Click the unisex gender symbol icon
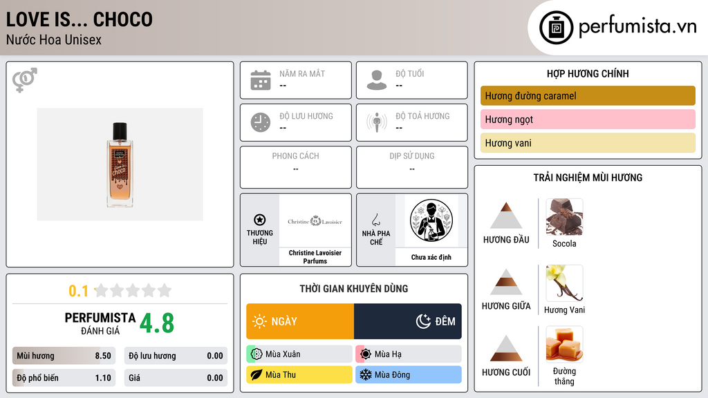Screen dimensions: 708x398 [x=25, y=80]
